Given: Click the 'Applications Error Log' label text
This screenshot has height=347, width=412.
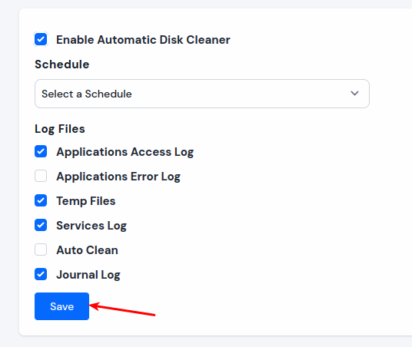Looking at the screenshot, I should coord(118,177).
